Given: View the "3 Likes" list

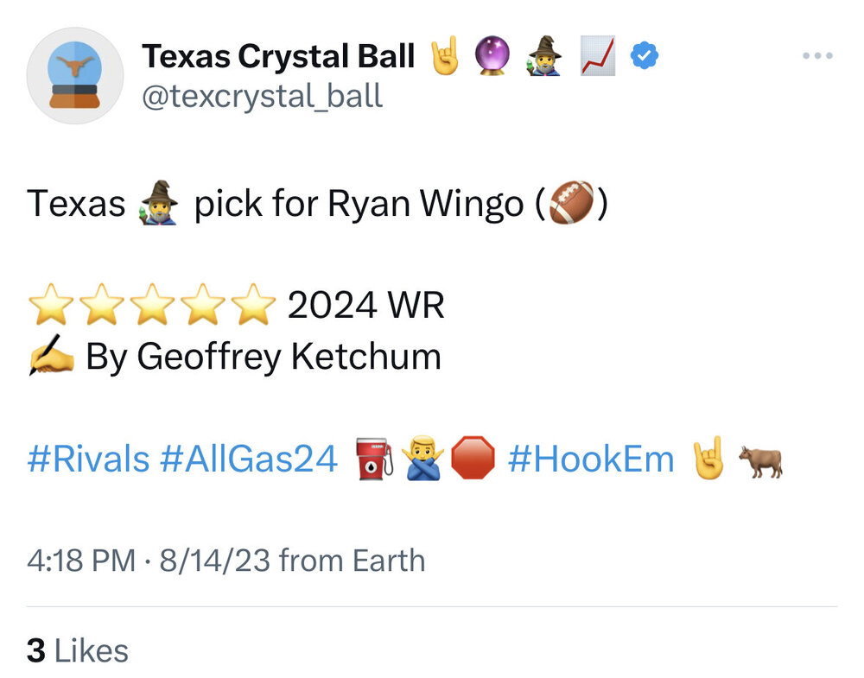Looking at the screenshot, I should coord(78,650).
